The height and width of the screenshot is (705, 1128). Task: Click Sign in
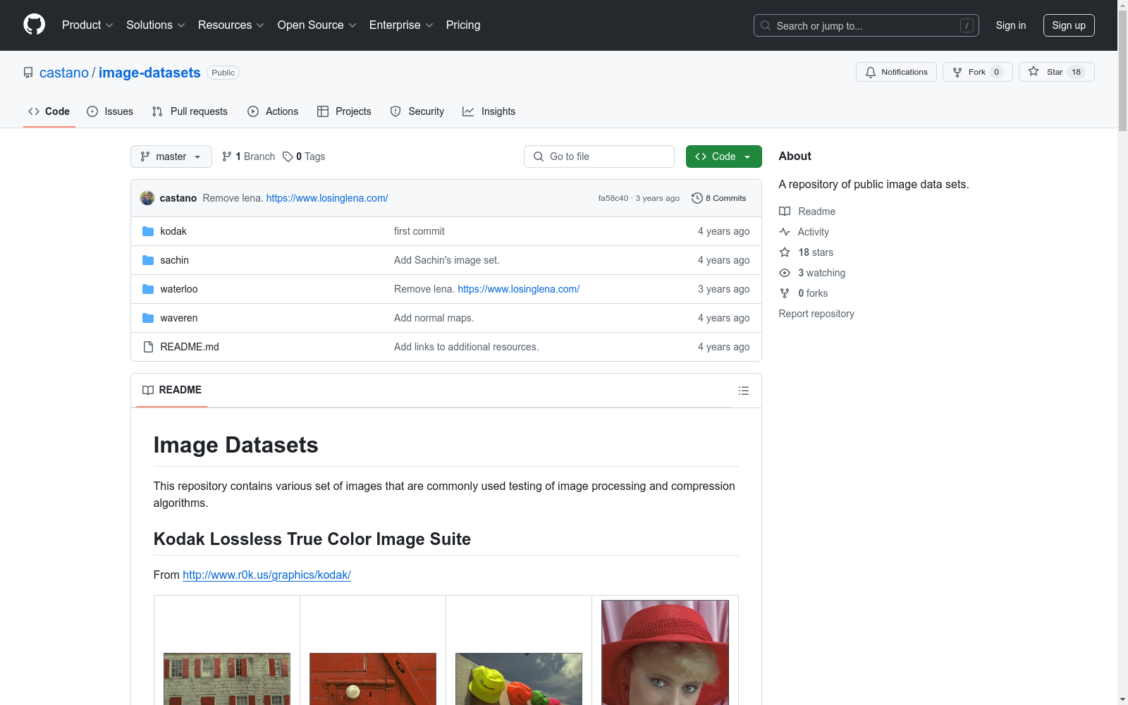(1010, 25)
